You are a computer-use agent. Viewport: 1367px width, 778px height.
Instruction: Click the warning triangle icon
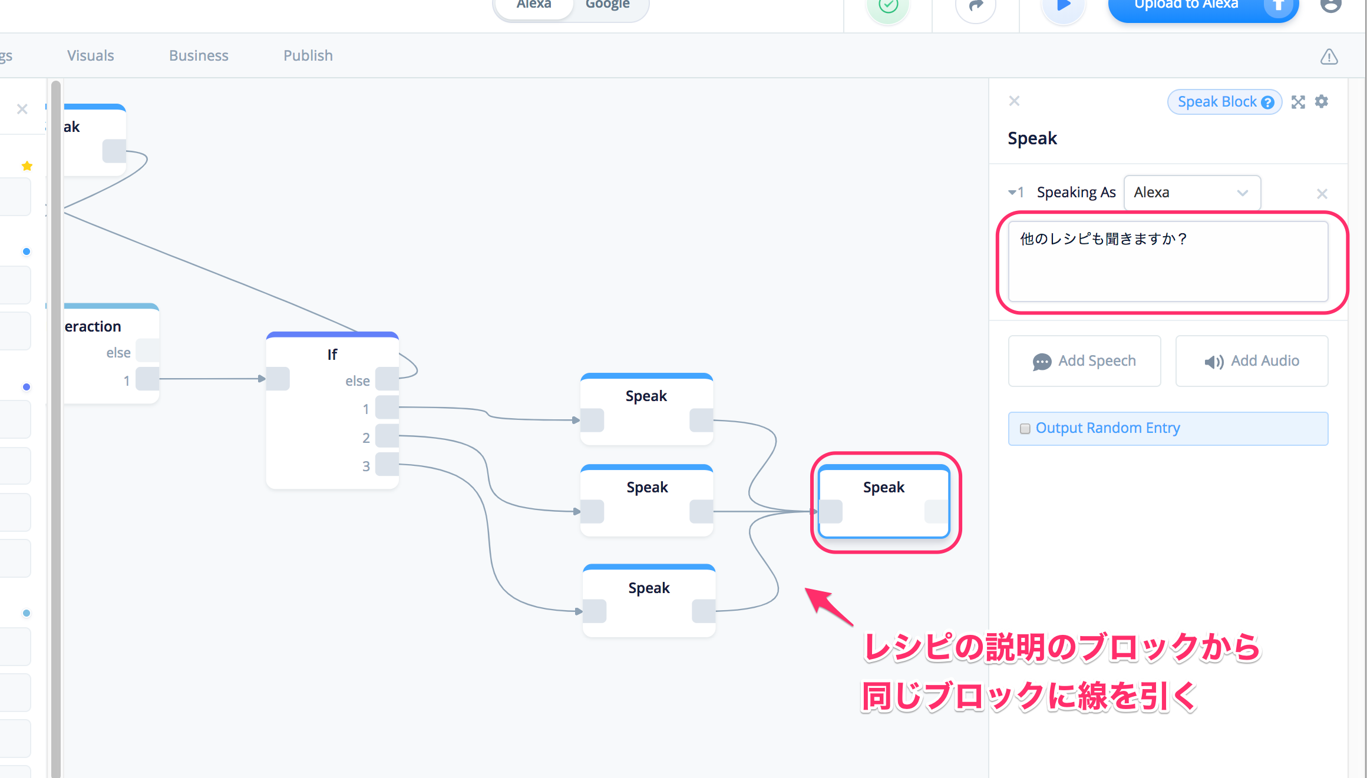[x=1329, y=57]
